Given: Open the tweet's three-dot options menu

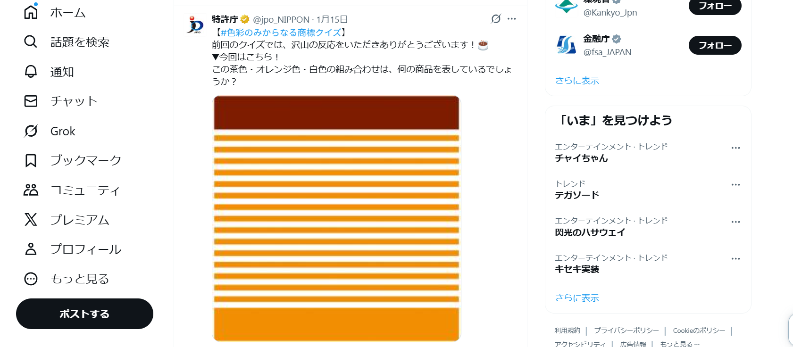Looking at the screenshot, I should (511, 19).
